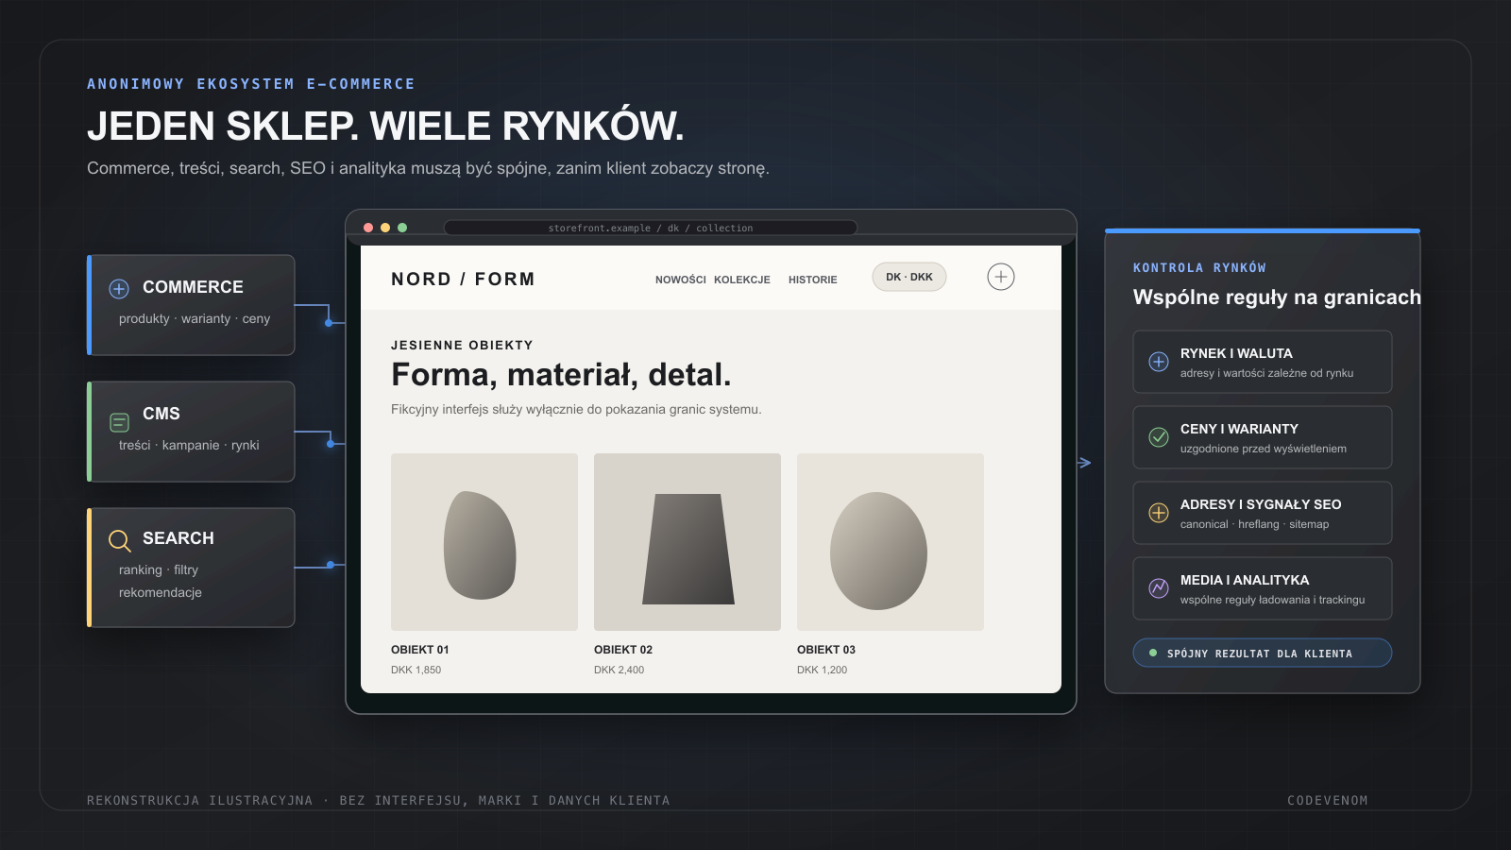Open the KOLEKCJE menu item
Screen dimensions: 1511x850
point(742,280)
